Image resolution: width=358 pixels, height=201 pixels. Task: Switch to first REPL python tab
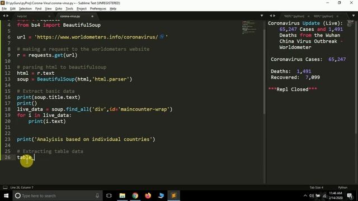point(294,16)
